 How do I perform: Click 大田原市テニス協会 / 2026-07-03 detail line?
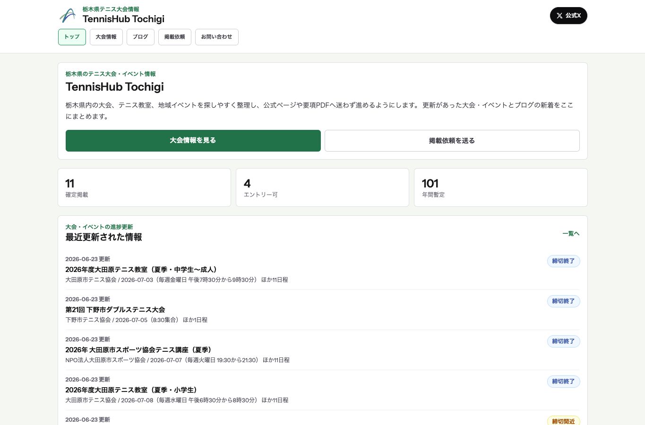tap(177, 280)
